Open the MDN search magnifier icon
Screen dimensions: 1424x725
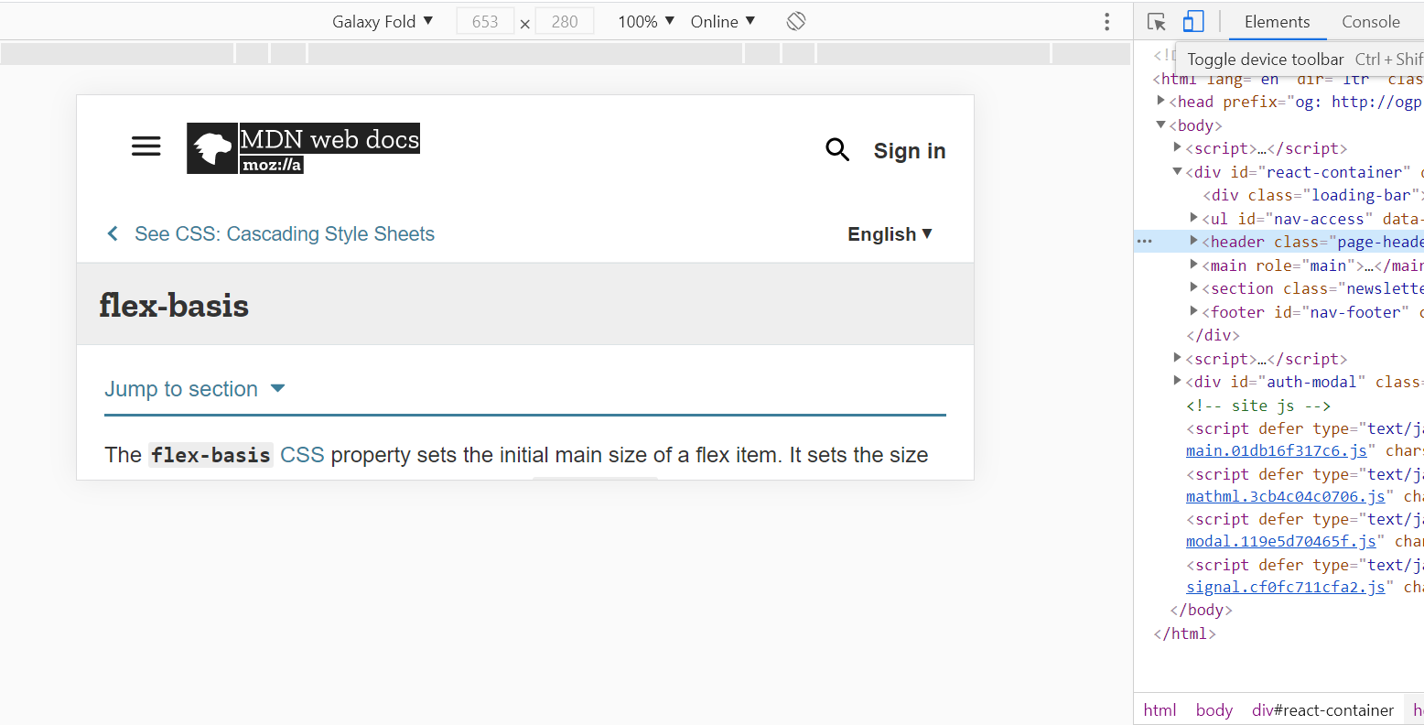(837, 149)
